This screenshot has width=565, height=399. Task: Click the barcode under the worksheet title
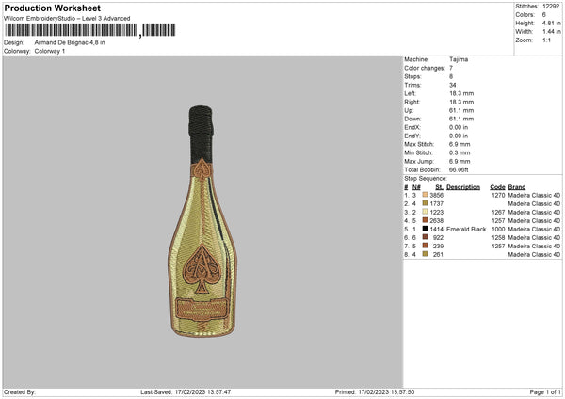pos(90,30)
